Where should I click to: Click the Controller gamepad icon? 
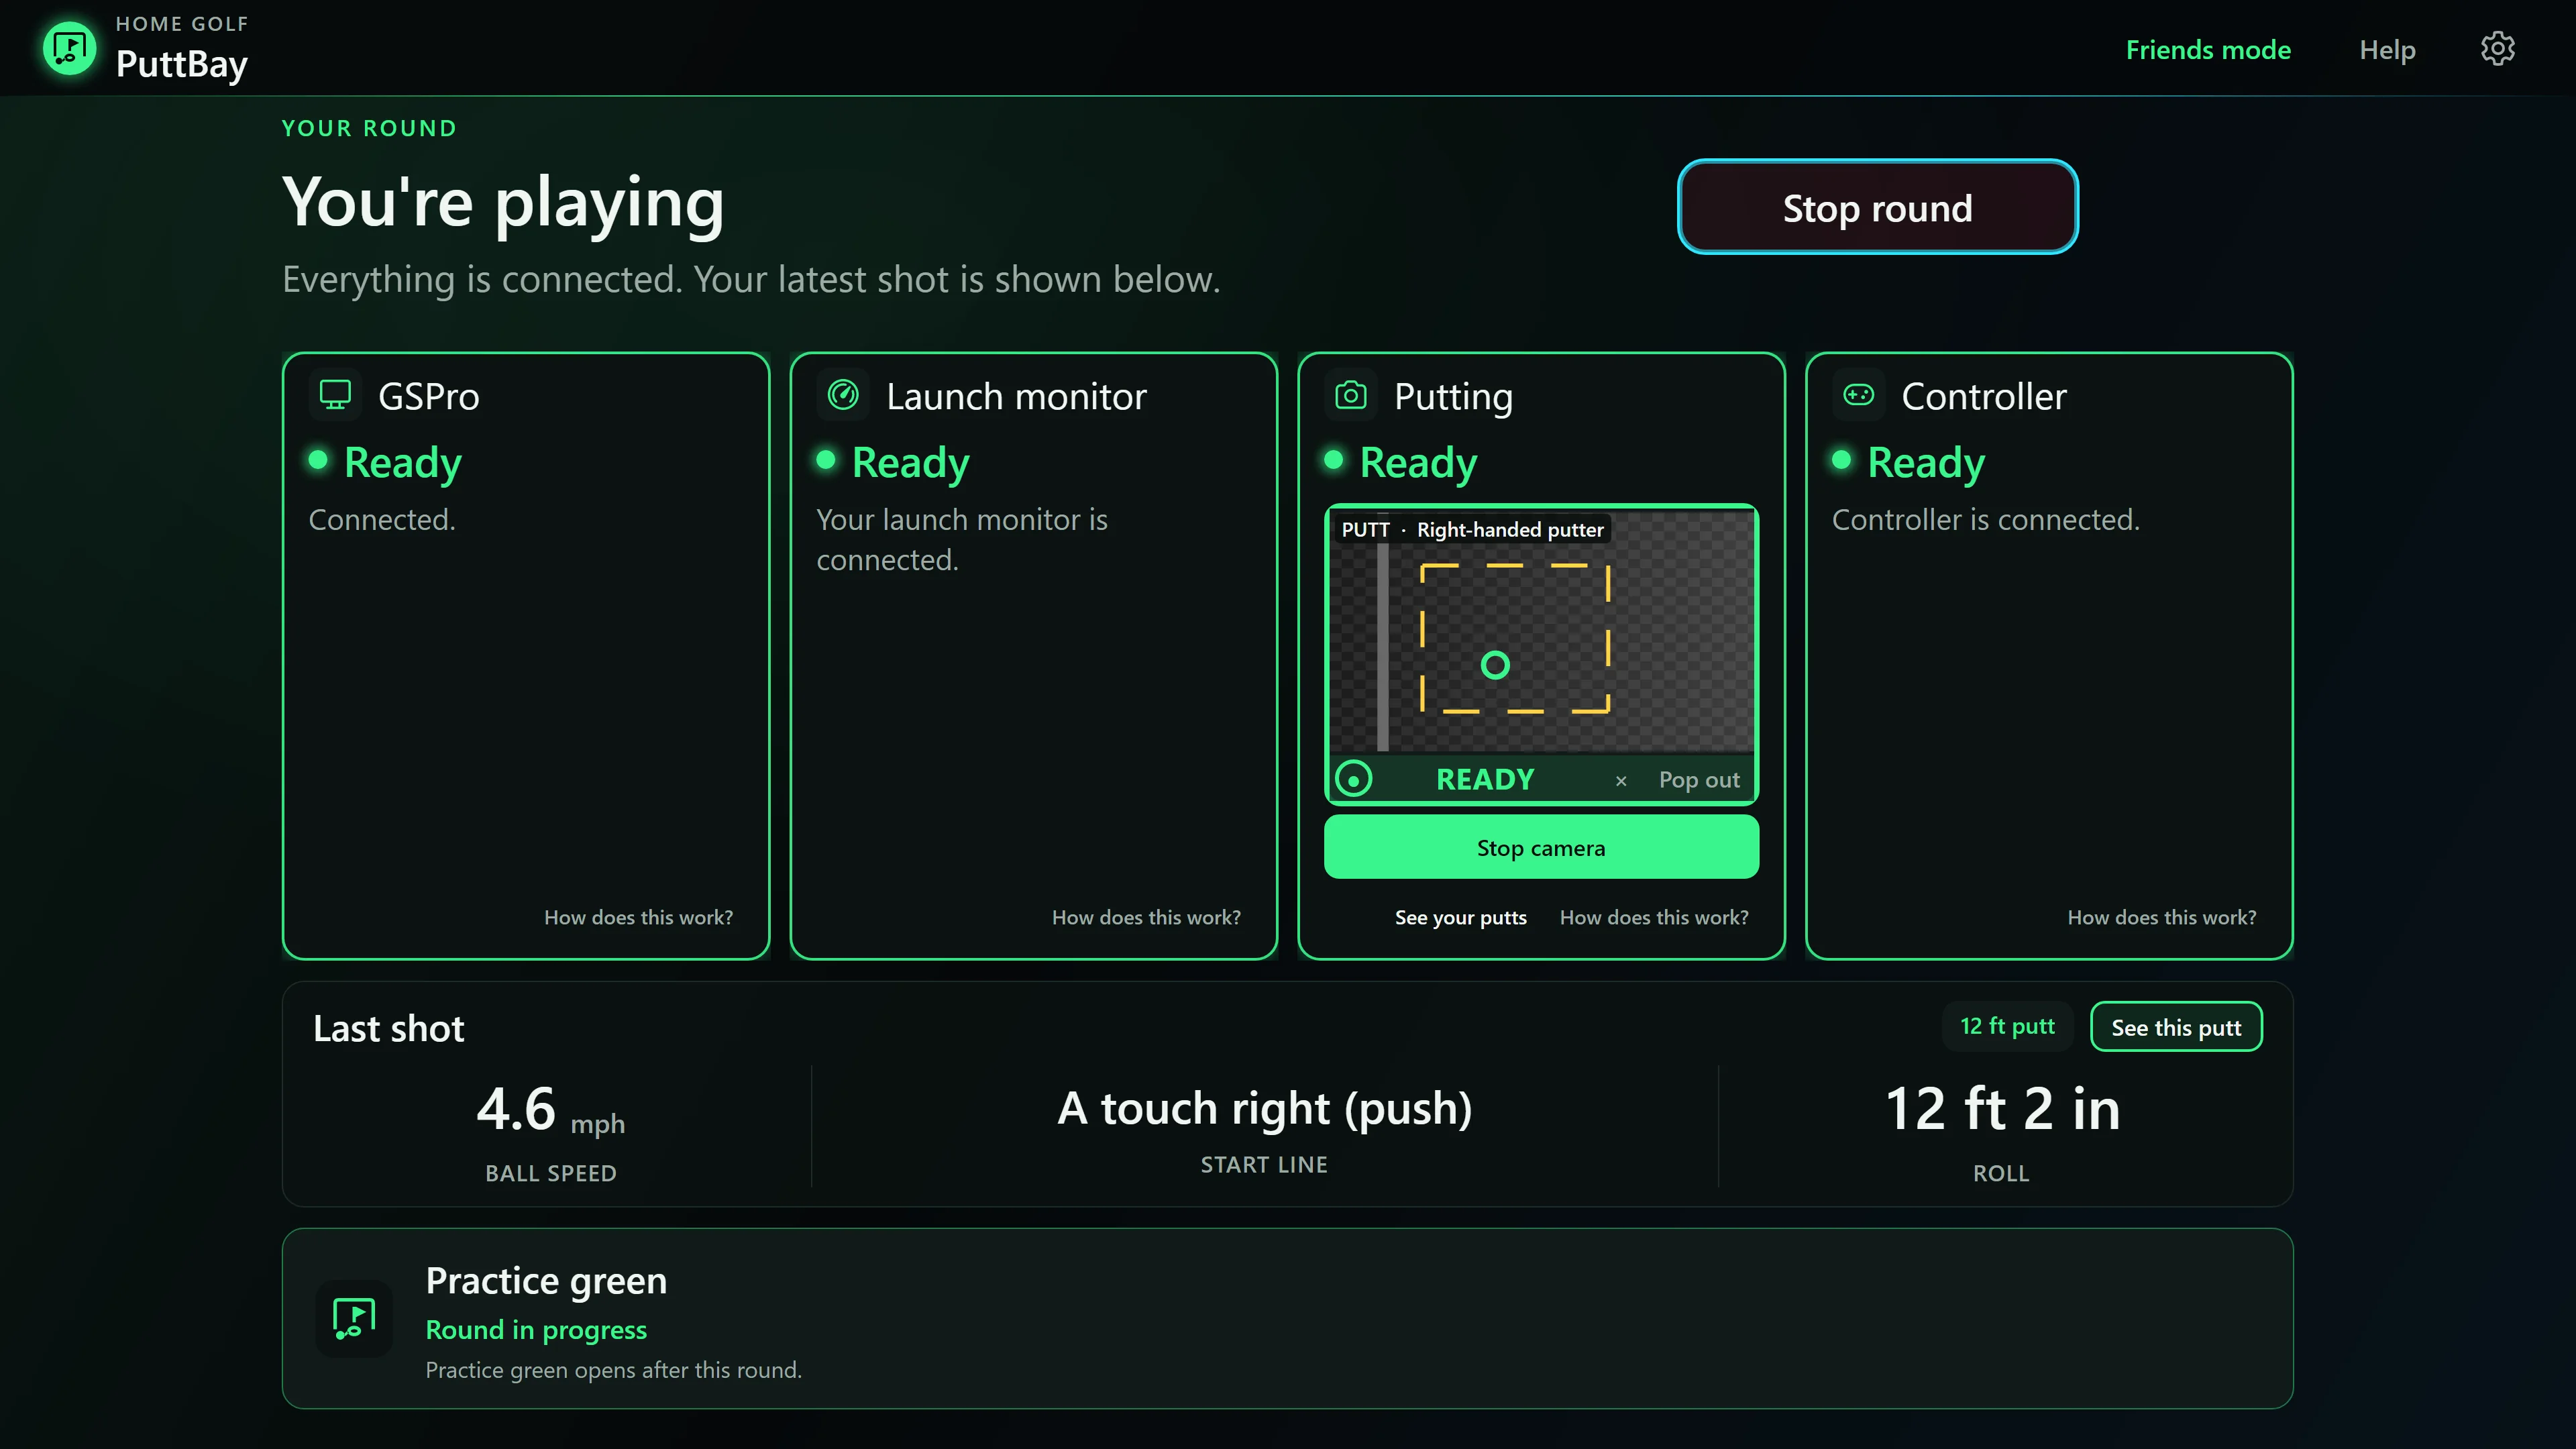tap(1858, 395)
